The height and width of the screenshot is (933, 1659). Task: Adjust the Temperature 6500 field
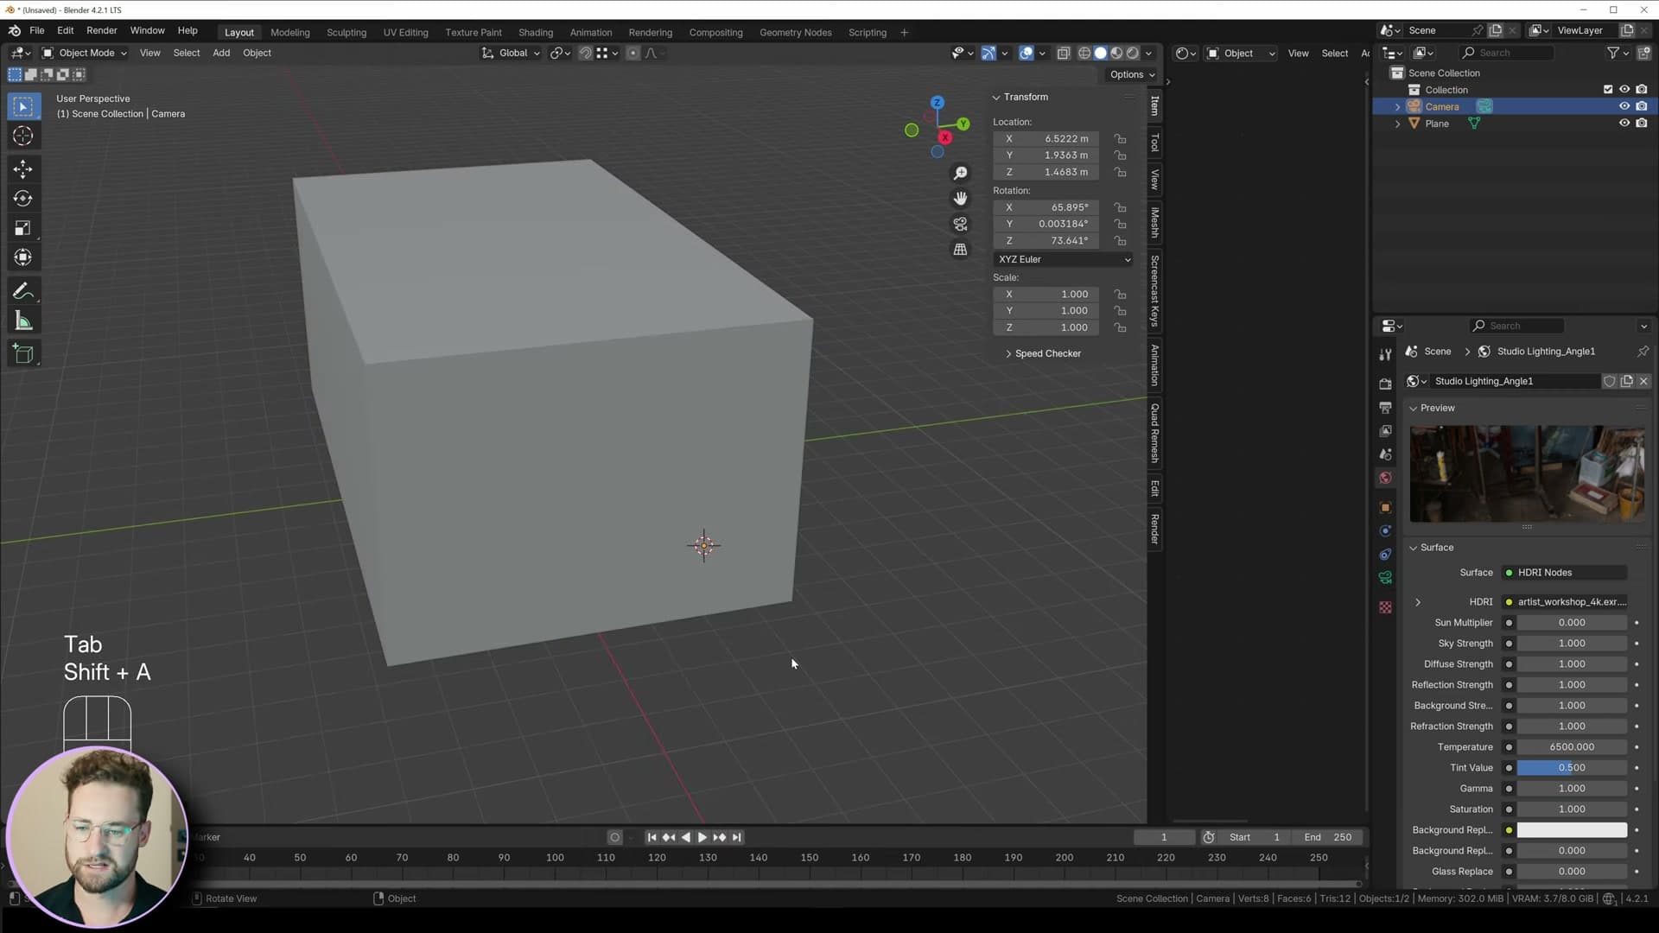pyautogui.click(x=1572, y=747)
